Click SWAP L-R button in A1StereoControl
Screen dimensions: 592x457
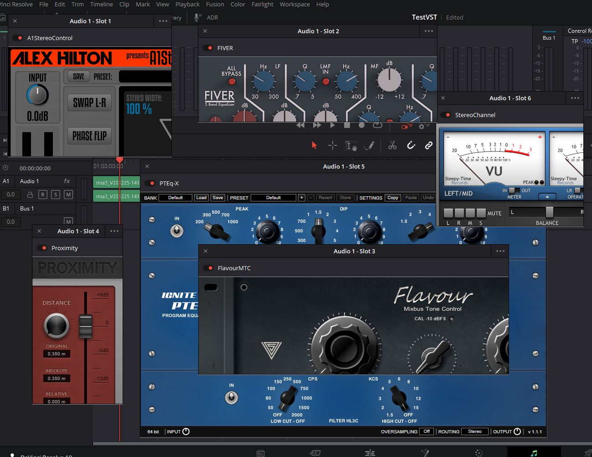click(x=89, y=103)
